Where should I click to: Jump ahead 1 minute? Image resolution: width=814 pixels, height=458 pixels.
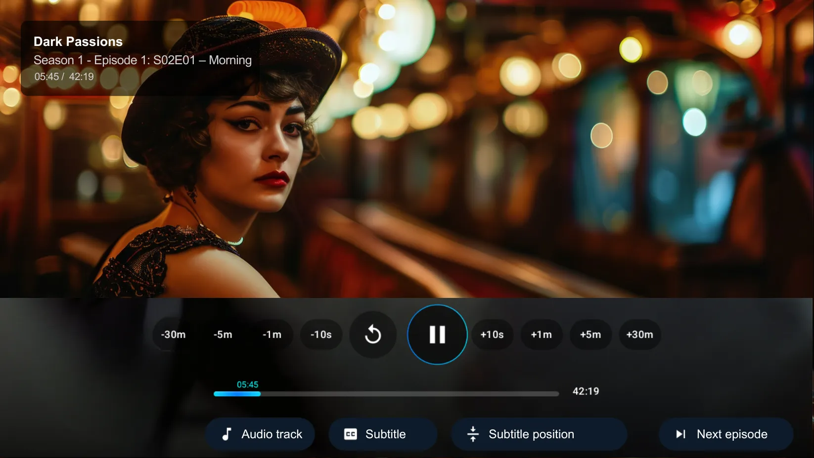[x=541, y=334]
